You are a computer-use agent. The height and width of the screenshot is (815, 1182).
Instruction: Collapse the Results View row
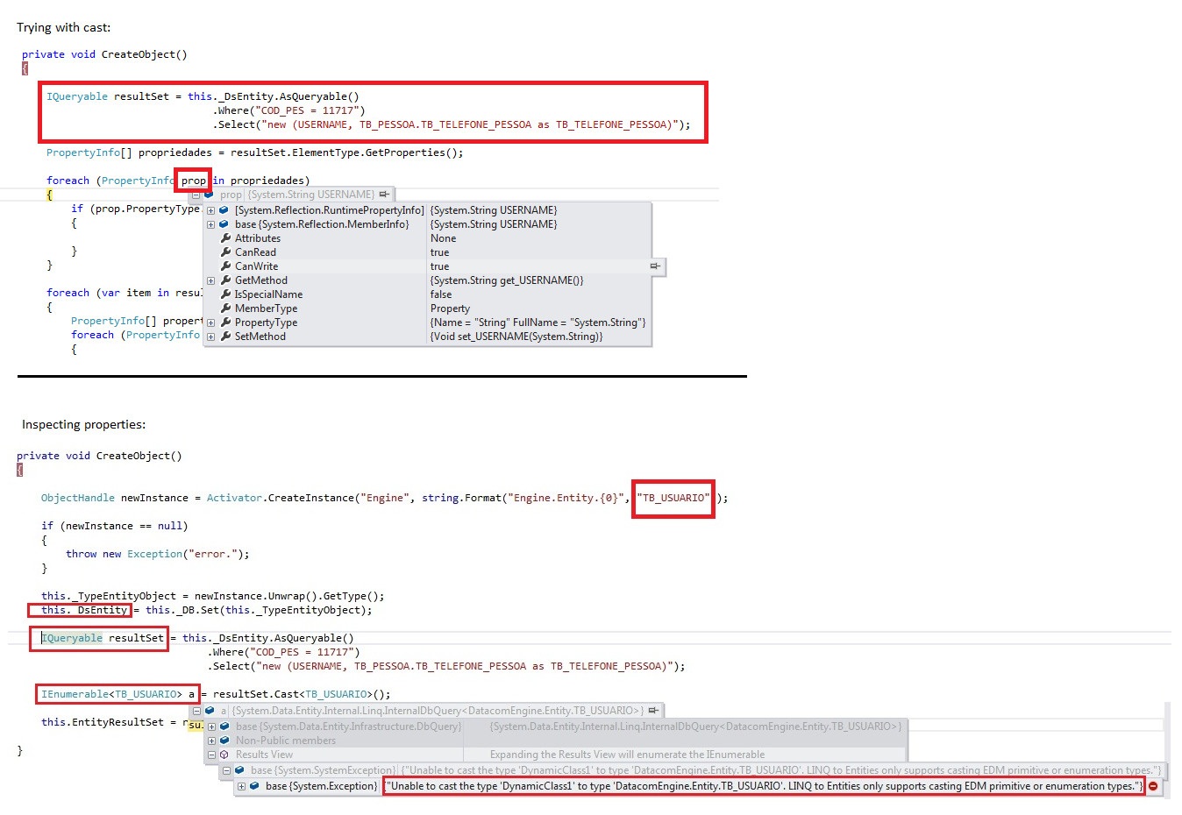click(211, 755)
